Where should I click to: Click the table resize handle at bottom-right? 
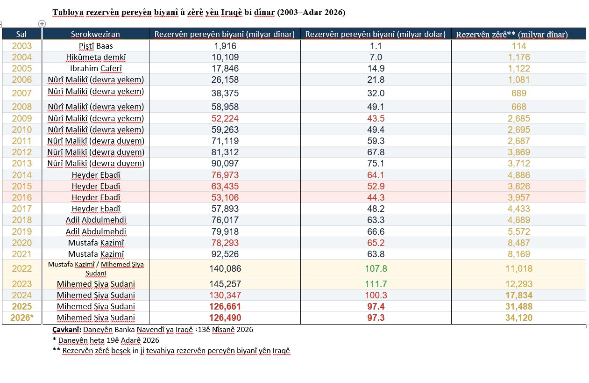pyautogui.click(x=587, y=326)
